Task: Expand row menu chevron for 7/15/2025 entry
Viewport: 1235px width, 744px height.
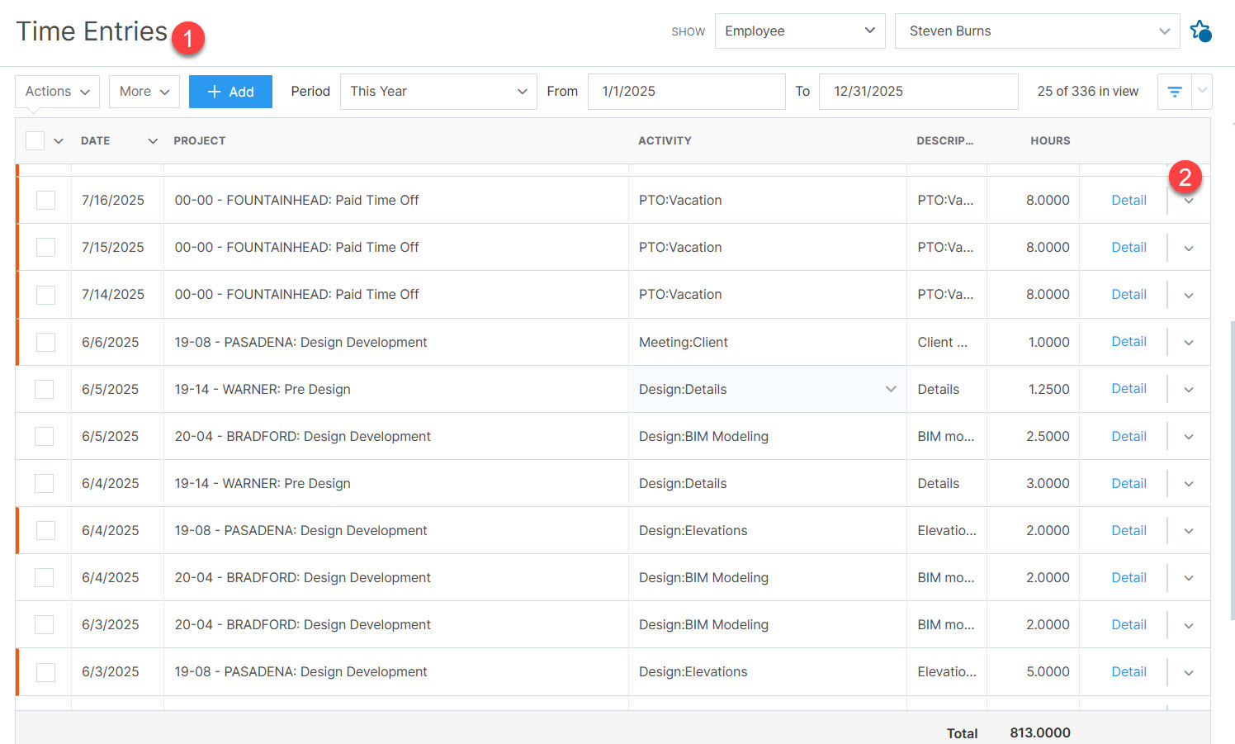Action: click(1189, 248)
